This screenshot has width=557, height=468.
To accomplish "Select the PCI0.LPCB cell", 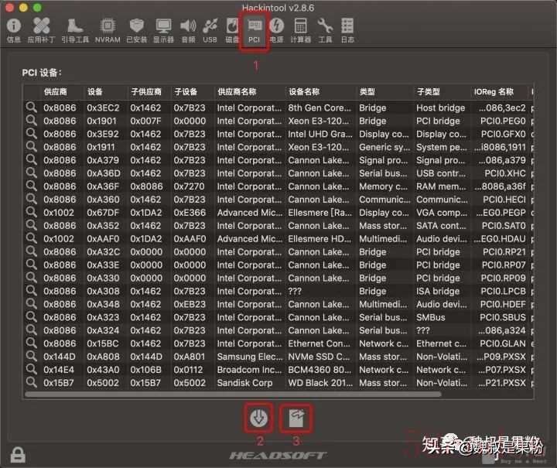I will coord(503,291).
